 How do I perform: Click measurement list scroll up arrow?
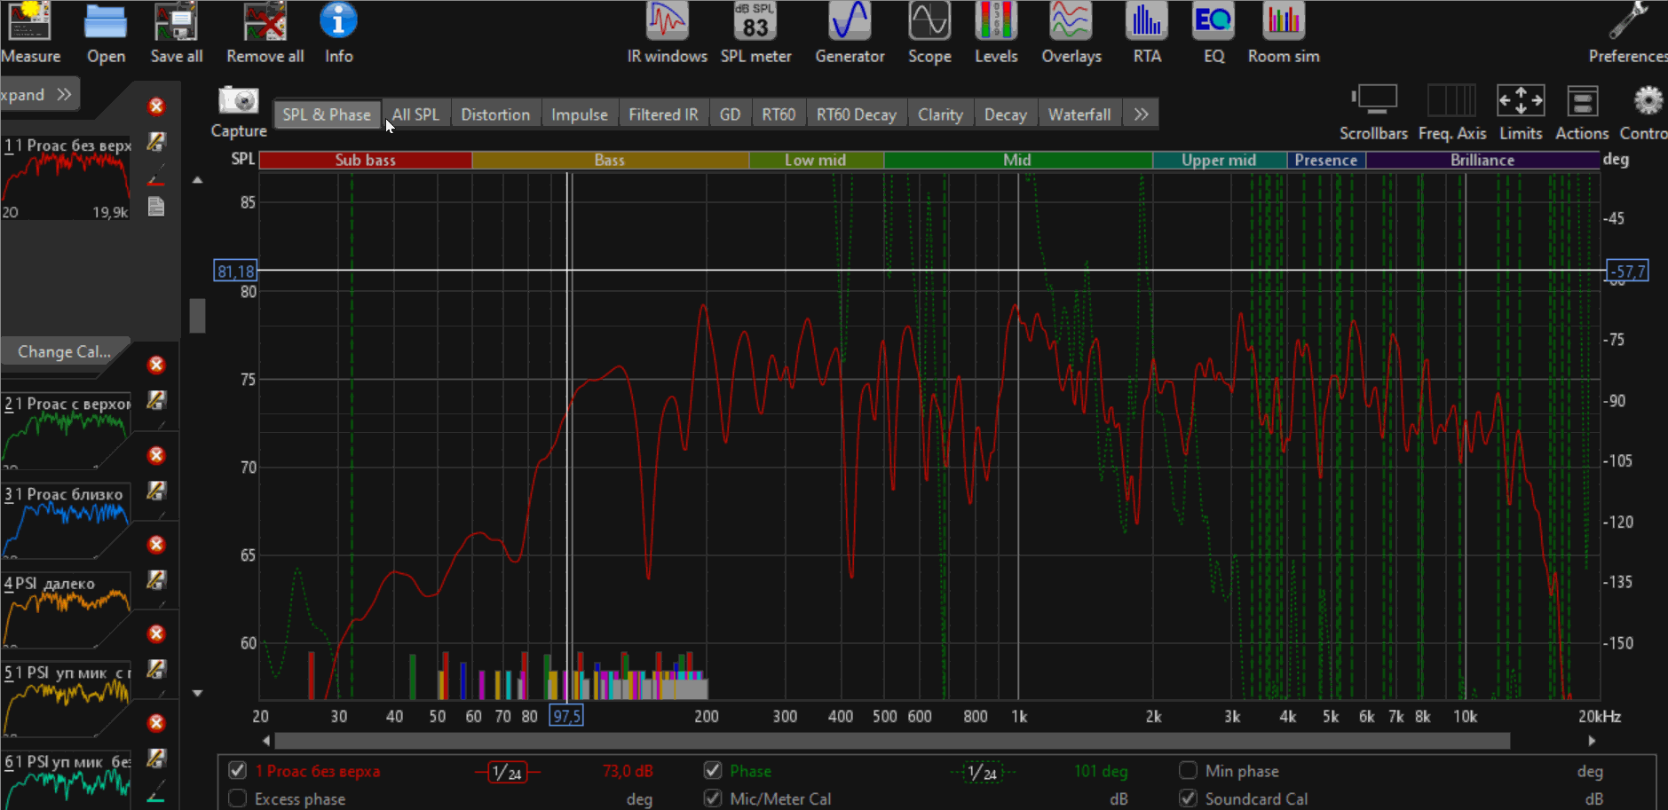click(197, 180)
